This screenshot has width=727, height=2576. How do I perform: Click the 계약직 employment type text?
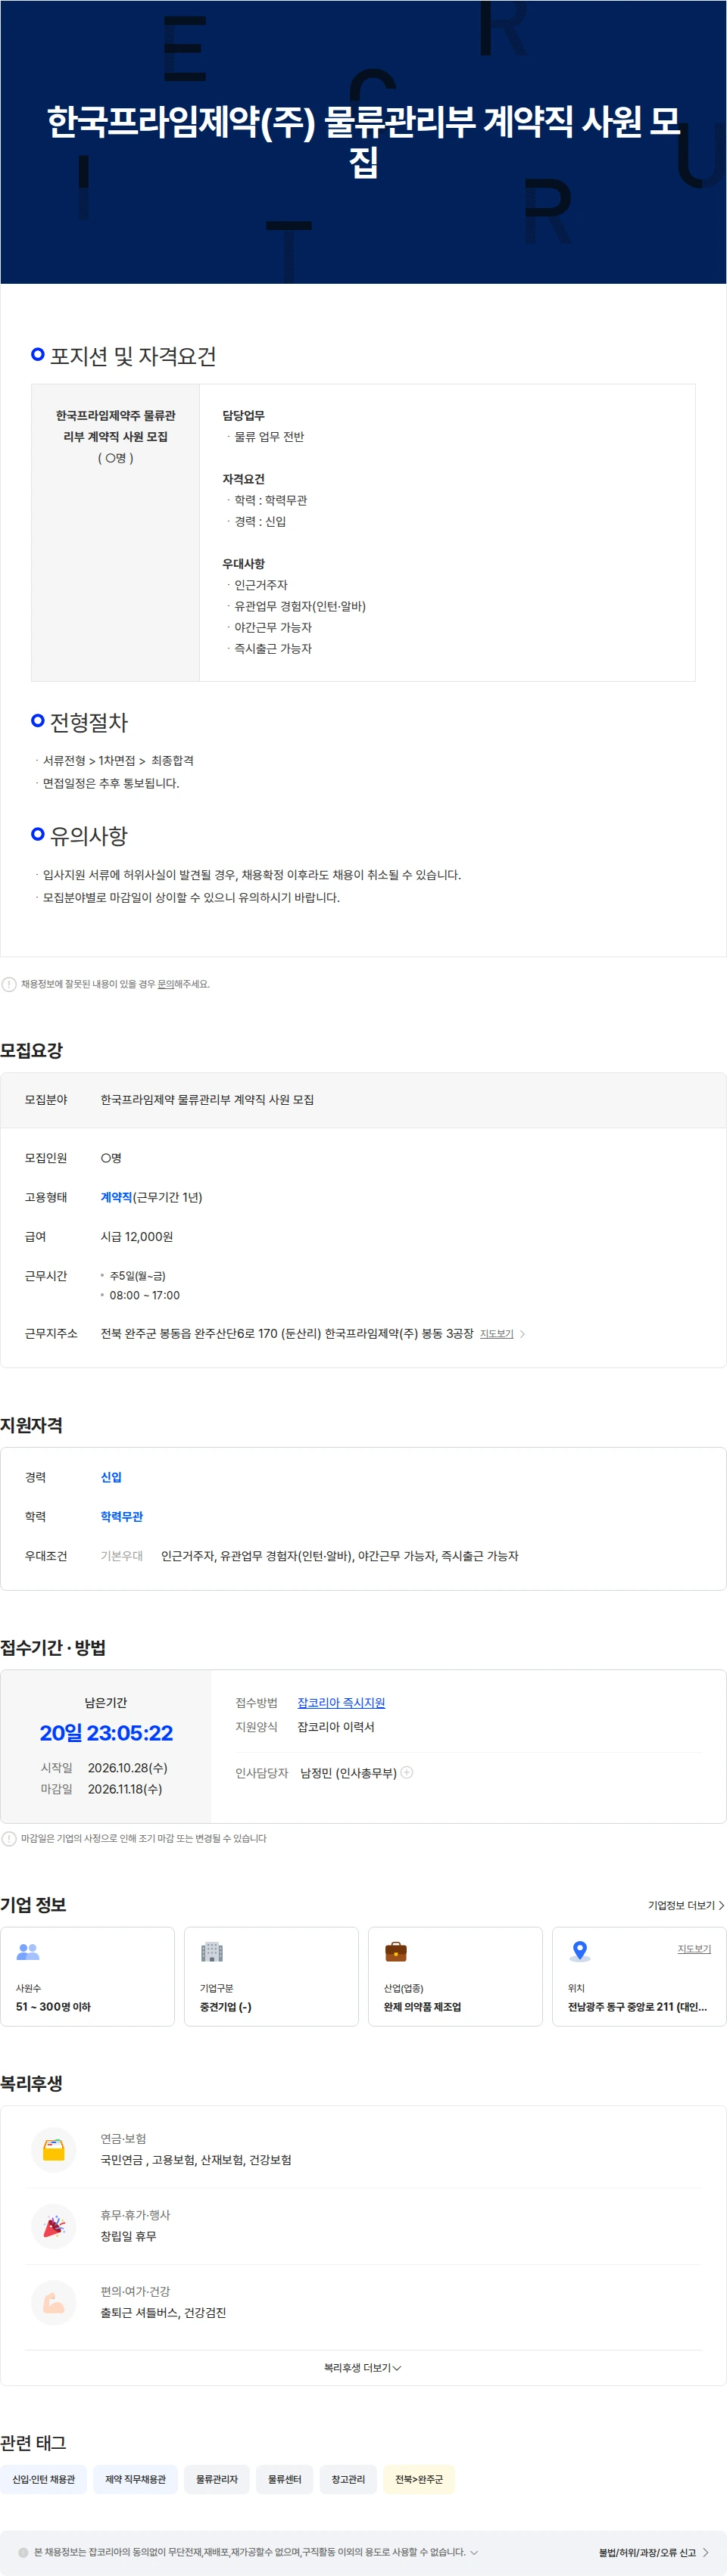click(116, 1197)
